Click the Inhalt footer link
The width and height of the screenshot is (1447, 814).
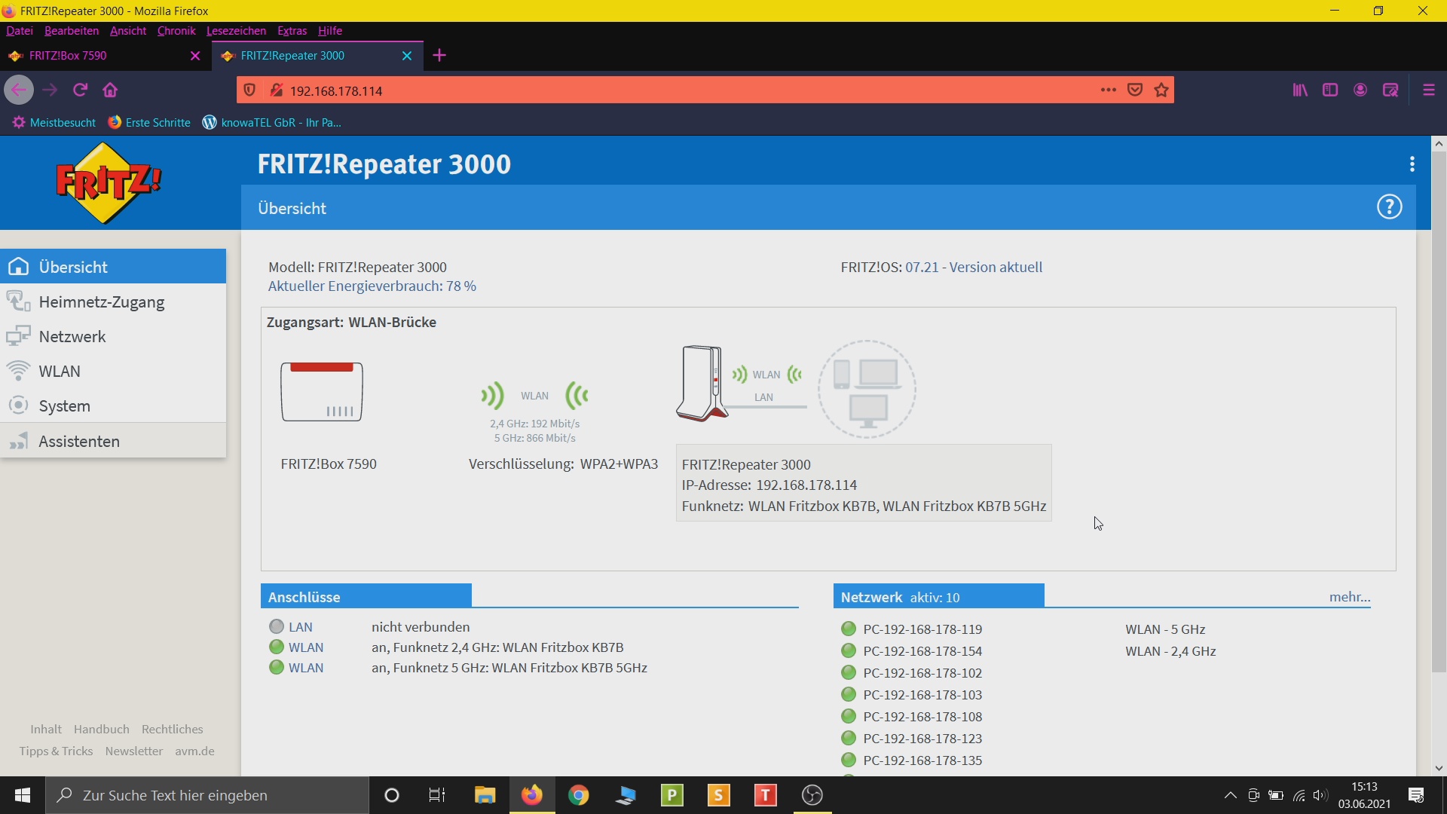pos(46,730)
